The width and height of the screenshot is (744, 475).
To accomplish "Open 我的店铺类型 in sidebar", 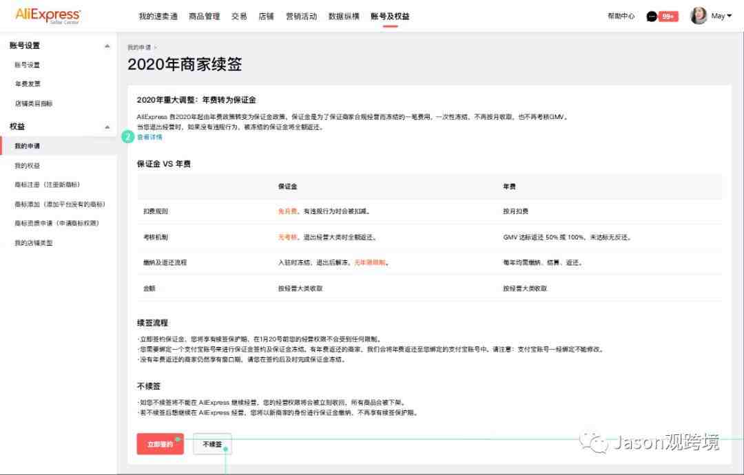I will click(x=34, y=243).
